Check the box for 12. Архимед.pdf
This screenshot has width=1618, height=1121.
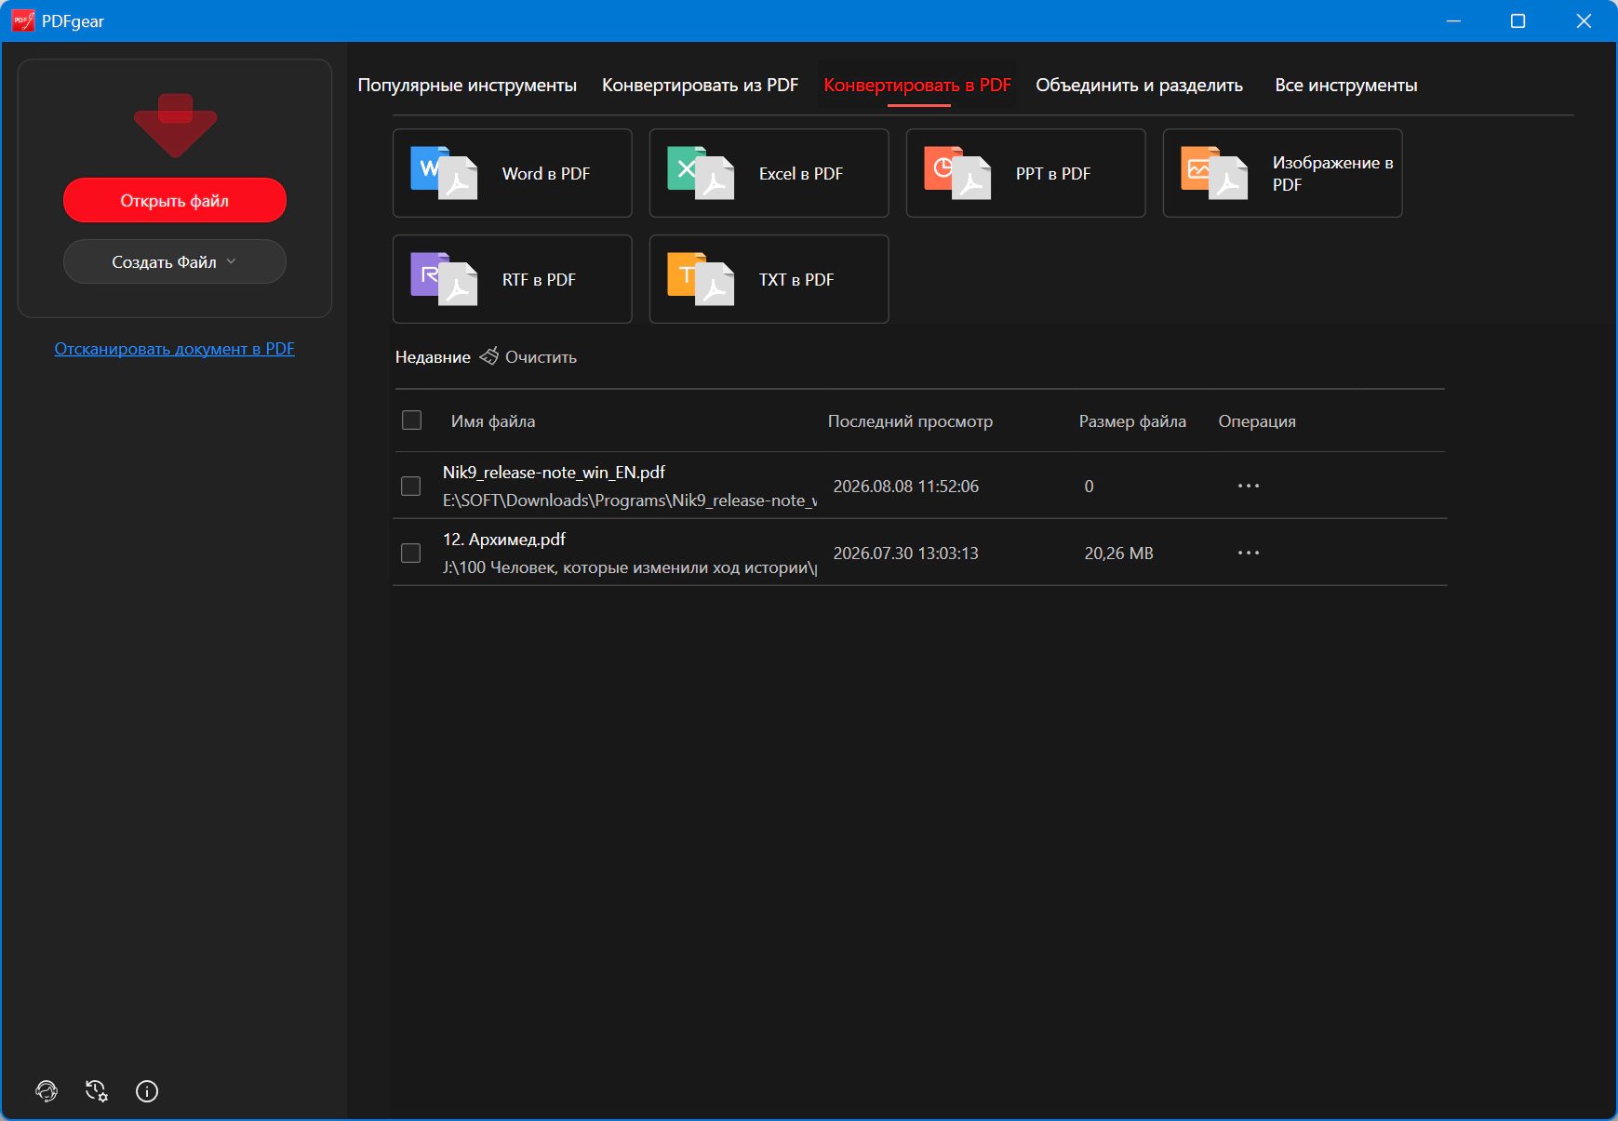tap(410, 553)
